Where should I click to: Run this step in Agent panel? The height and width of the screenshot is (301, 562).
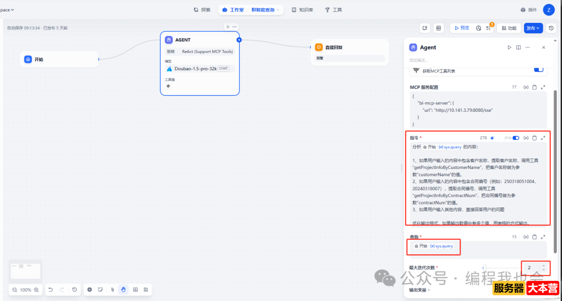pyautogui.click(x=509, y=47)
